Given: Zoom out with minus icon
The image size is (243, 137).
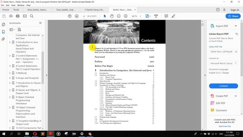Looking at the screenshot, I should [119, 16].
